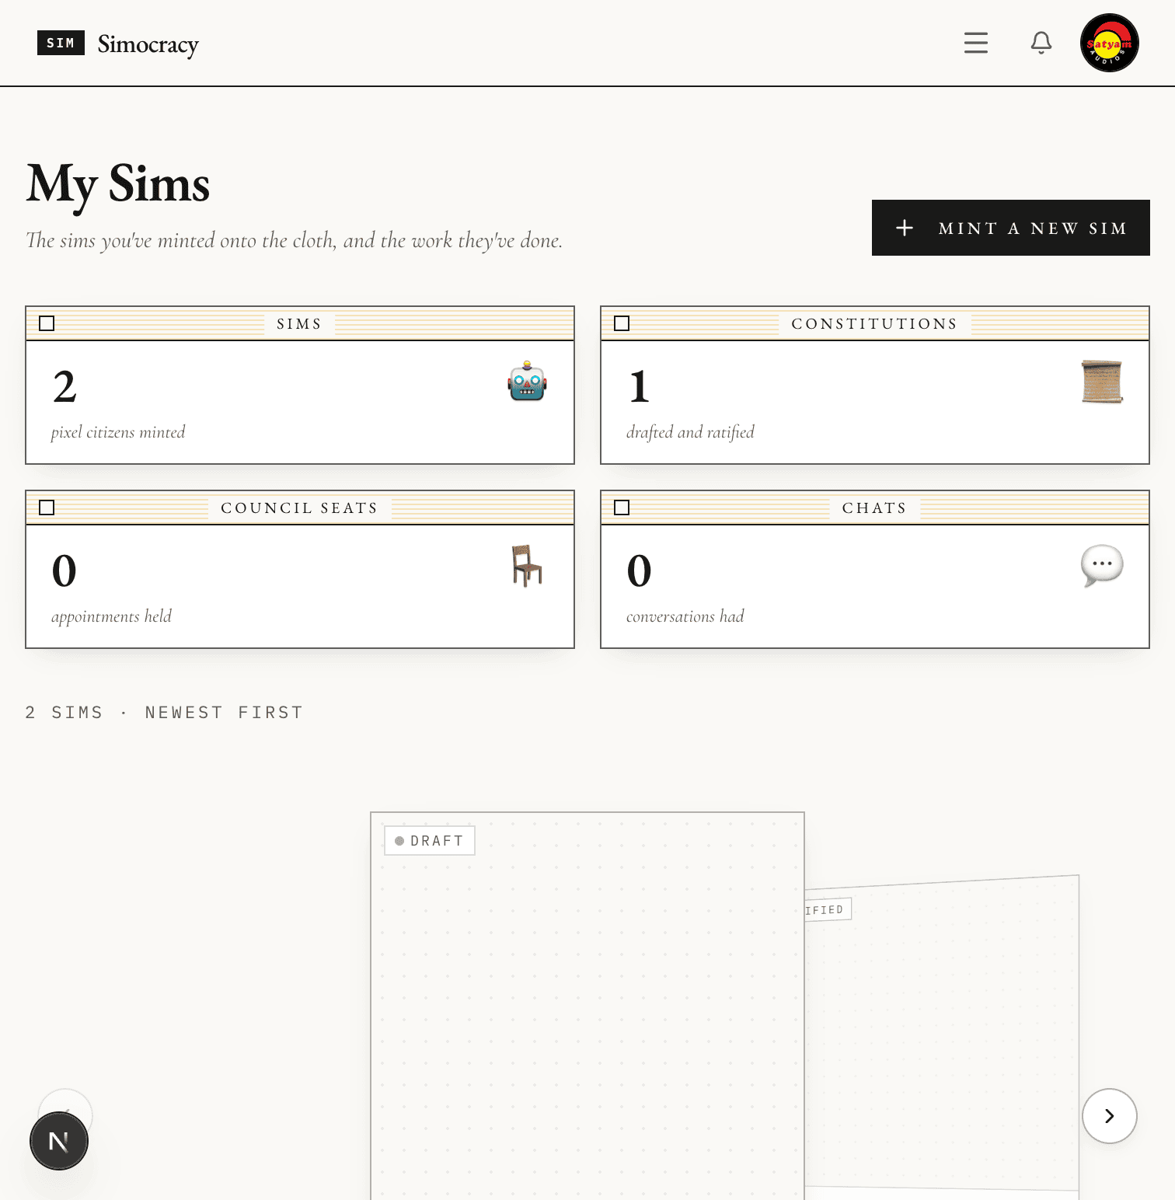Click the chair icon in Council Seats card

click(527, 565)
